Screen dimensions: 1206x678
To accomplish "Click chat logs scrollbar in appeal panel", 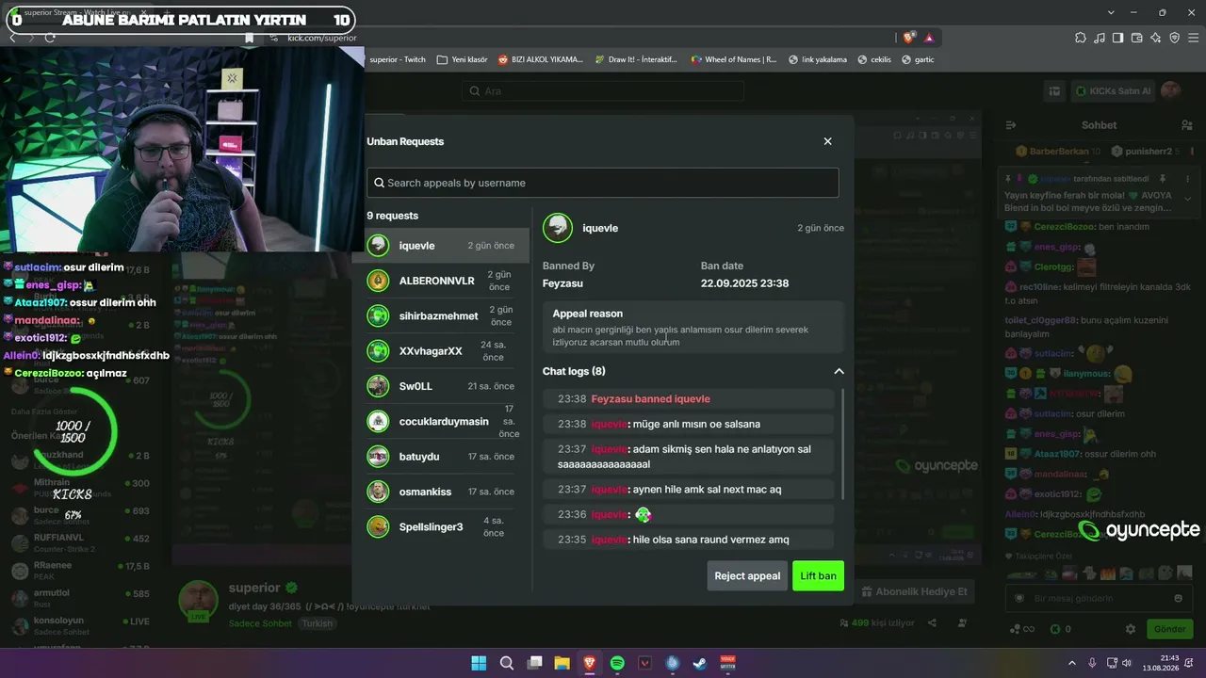I will (841, 443).
